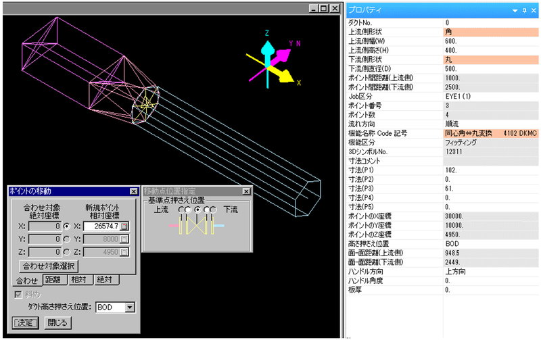Open the ダクト高さ押さえ位置 BOD dropdown
Viewport: 541px width, 340px height.
tap(131, 308)
